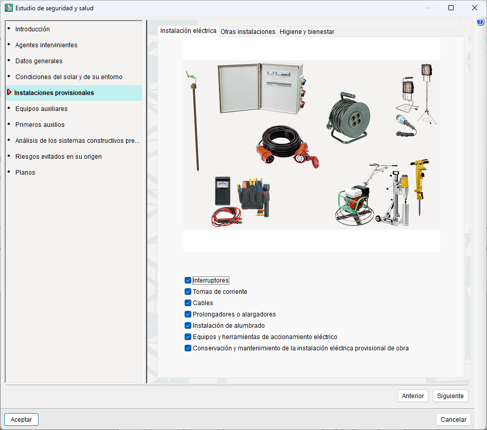
Task: Toggle the Tomas de corriente checkbox
Action: click(x=188, y=292)
